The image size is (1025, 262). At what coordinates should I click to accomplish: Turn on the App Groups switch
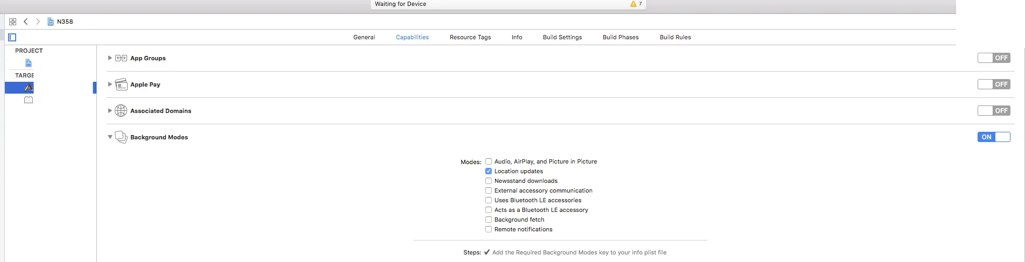pyautogui.click(x=993, y=58)
